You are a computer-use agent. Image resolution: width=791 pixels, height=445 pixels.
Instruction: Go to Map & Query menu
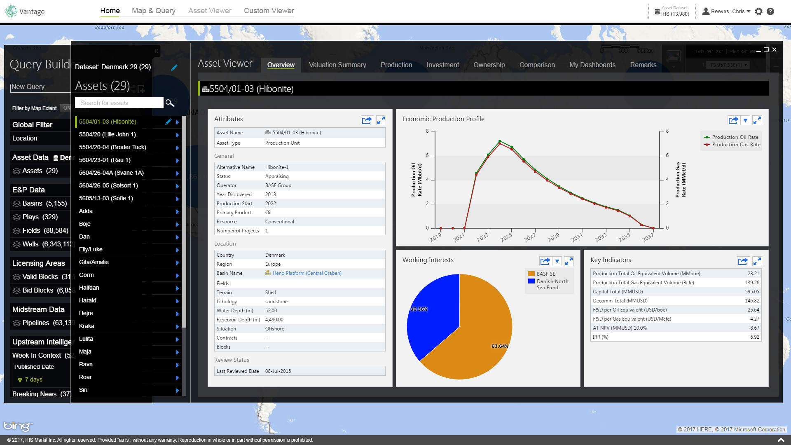coord(154,11)
